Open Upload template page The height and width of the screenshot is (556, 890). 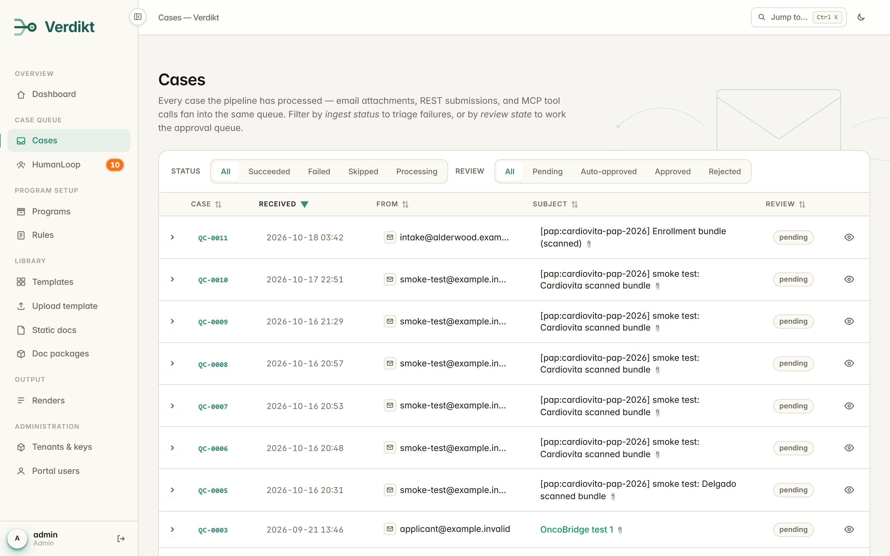(69, 306)
